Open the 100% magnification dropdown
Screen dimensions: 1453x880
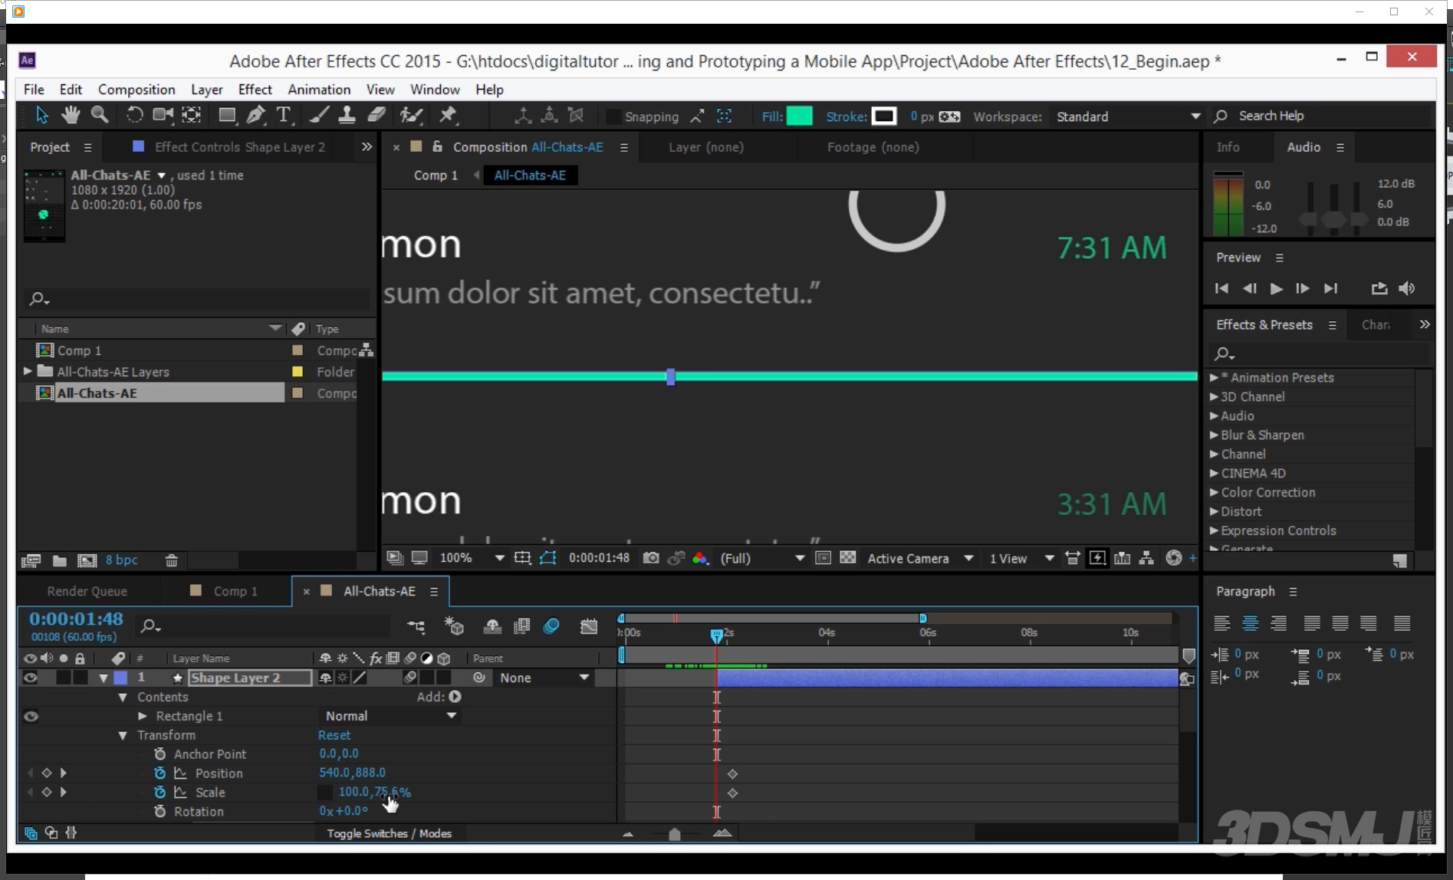tap(472, 558)
